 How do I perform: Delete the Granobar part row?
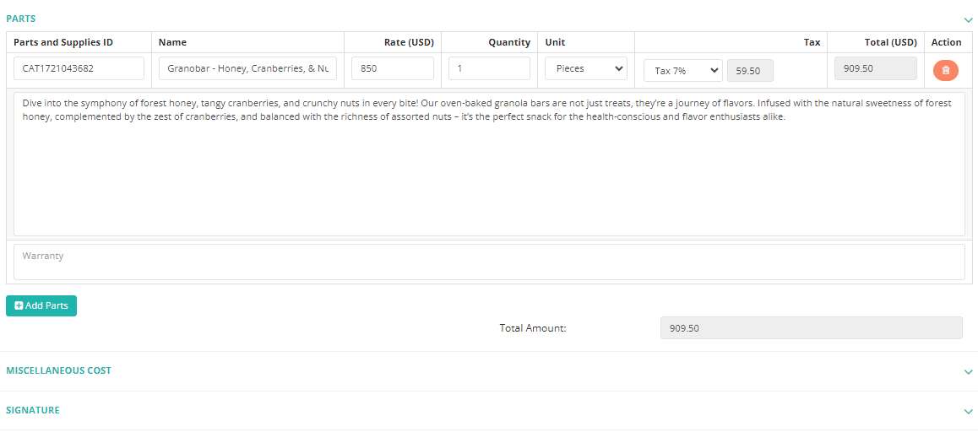946,70
